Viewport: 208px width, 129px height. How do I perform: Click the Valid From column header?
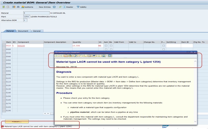tap(121, 42)
